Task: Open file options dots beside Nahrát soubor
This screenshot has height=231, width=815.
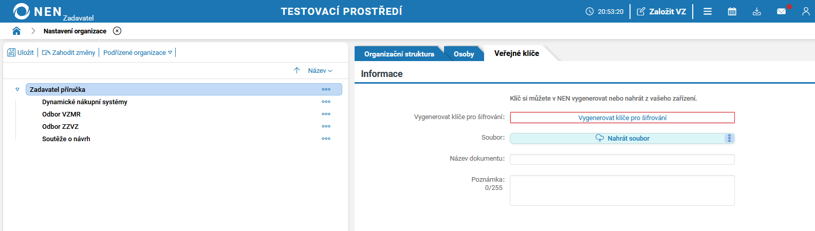Action: (x=729, y=138)
